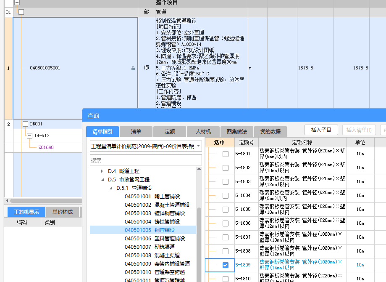
Task: Click the Z01668 tree entry
Action: point(46,147)
